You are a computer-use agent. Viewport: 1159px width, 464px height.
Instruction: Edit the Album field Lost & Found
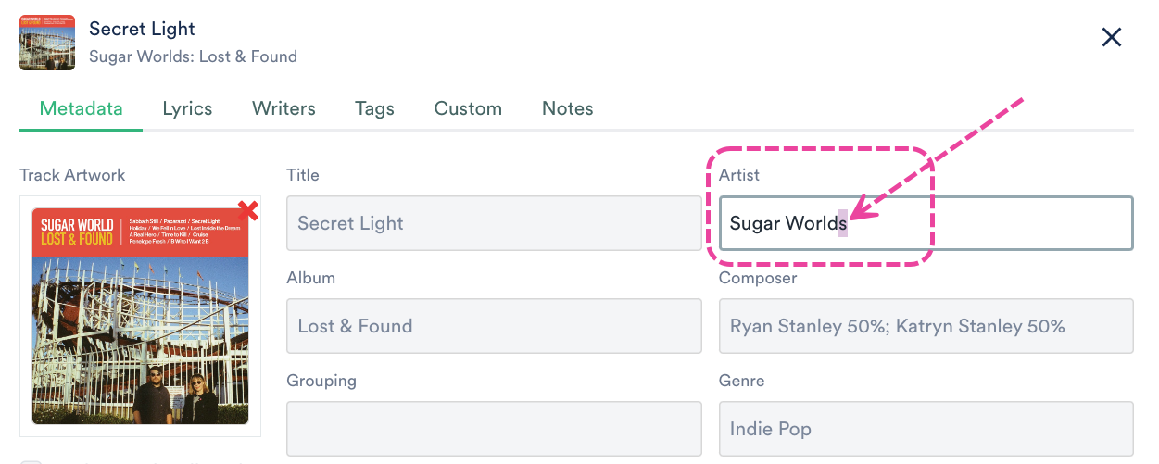pyautogui.click(x=494, y=326)
